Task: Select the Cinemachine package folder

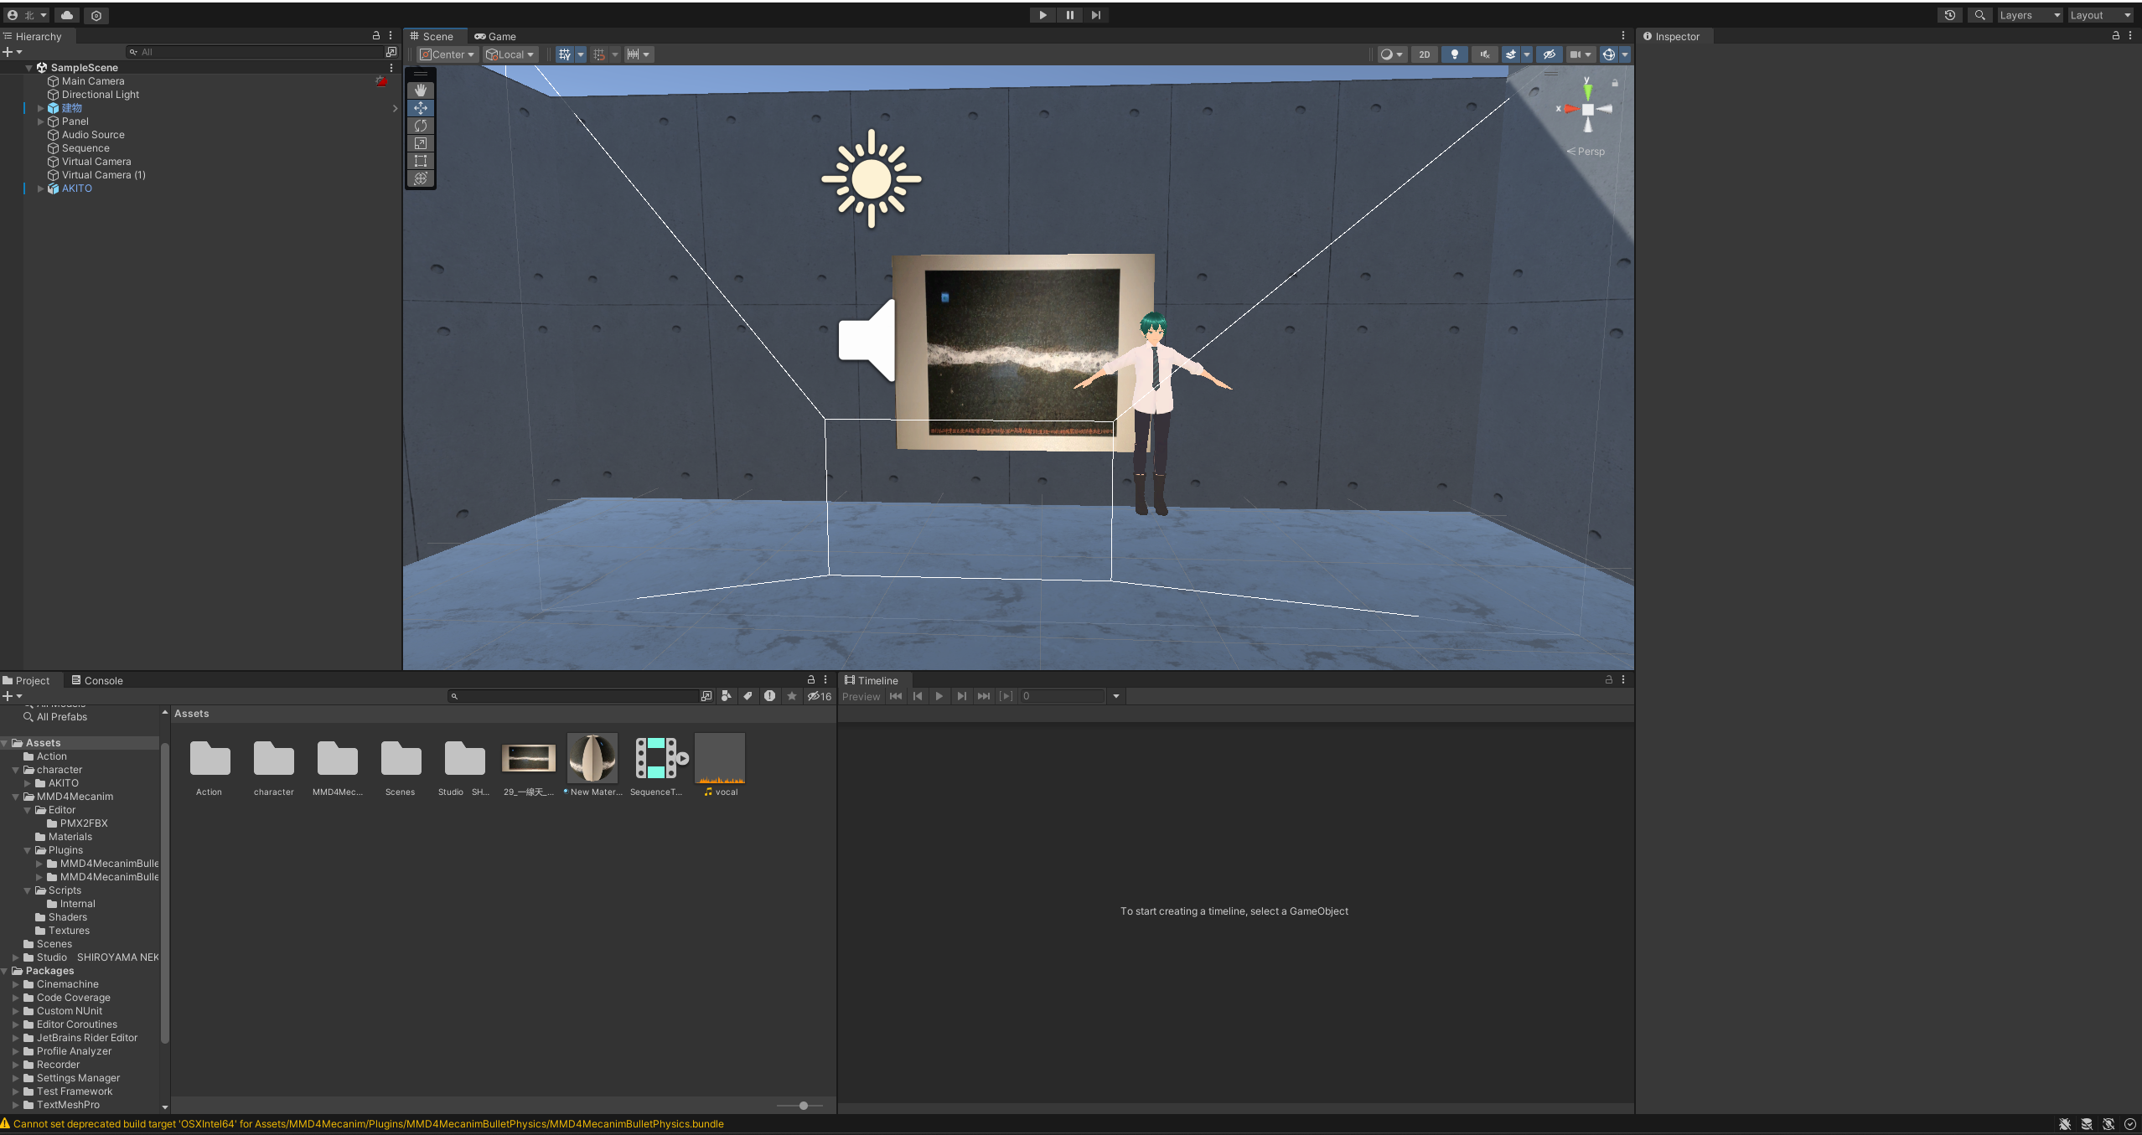Action: point(67,984)
